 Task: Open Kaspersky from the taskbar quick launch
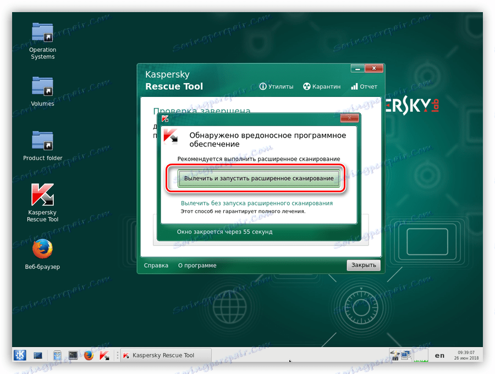click(105, 355)
